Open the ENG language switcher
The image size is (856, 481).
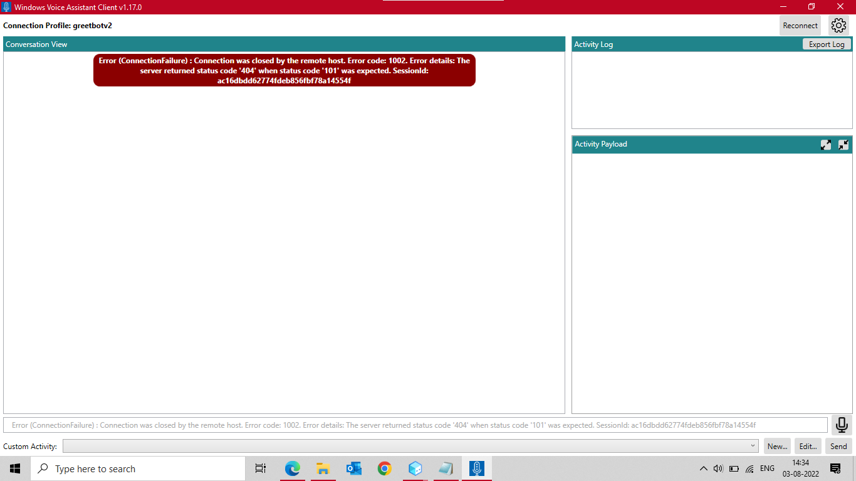767,468
